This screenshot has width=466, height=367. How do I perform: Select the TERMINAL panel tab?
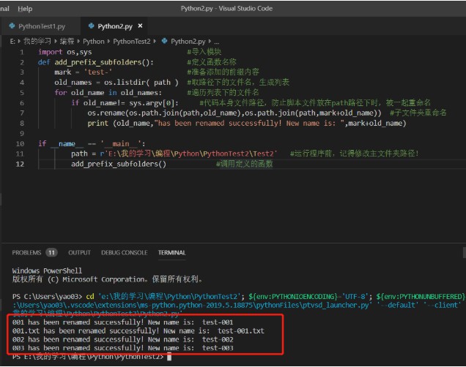tap(171, 252)
